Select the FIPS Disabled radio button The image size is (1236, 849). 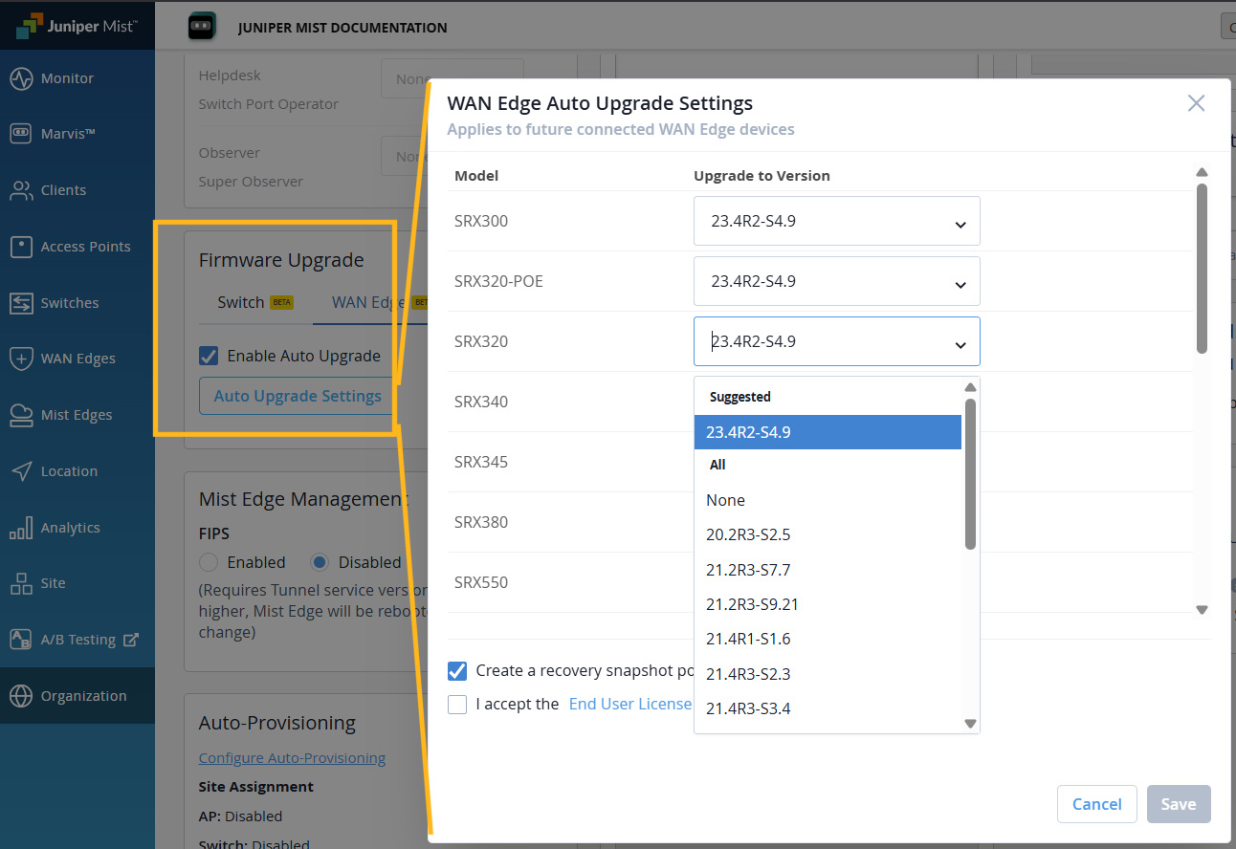(320, 562)
